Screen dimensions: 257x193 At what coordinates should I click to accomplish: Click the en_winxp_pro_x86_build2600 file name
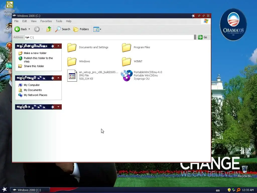tap(98, 72)
